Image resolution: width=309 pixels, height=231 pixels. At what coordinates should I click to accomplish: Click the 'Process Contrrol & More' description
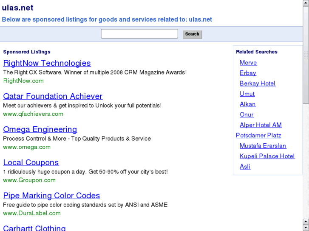[x=77, y=139]
